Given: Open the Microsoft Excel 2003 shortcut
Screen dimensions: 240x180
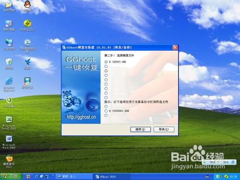Looking at the screenshot, I should click(9, 123).
